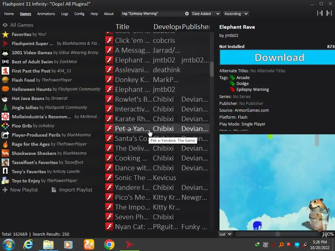Click the Flashpoint Super playlist arrow icon

(5, 43)
